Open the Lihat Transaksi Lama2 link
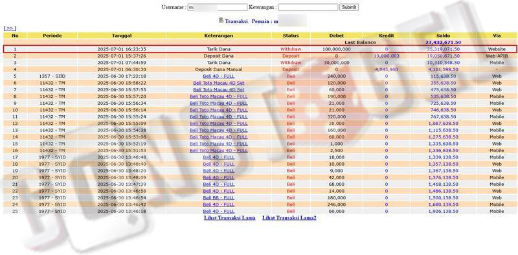The width and height of the screenshot is (518, 255). coord(289,217)
